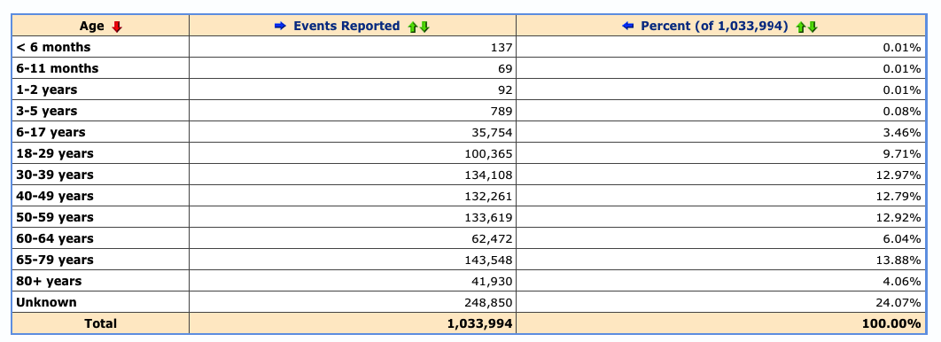Image resolution: width=941 pixels, height=342 pixels.
Task: Click the blue left arrow before Percent
Action: point(628,26)
